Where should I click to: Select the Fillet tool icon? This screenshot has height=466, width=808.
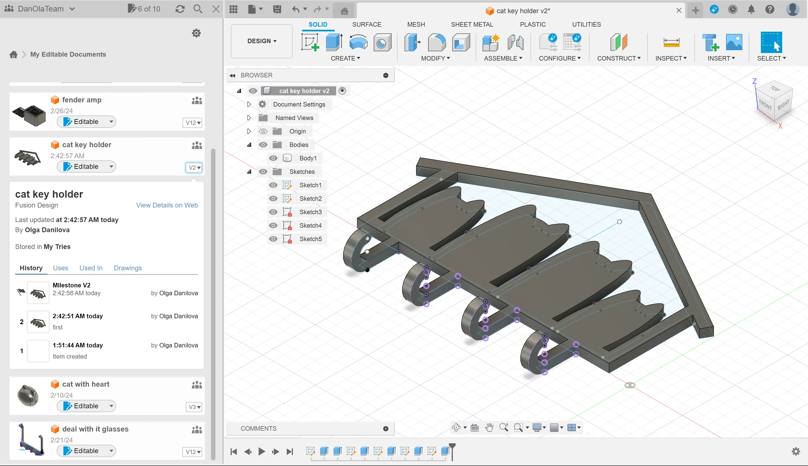tap(437, 42)
